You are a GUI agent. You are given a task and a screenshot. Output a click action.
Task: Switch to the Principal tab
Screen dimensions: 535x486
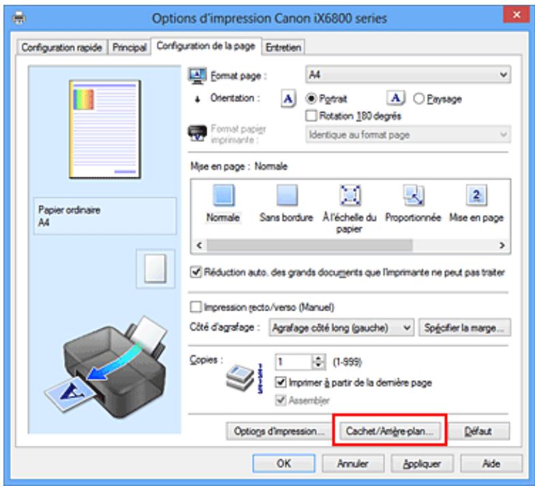[129, 48]
